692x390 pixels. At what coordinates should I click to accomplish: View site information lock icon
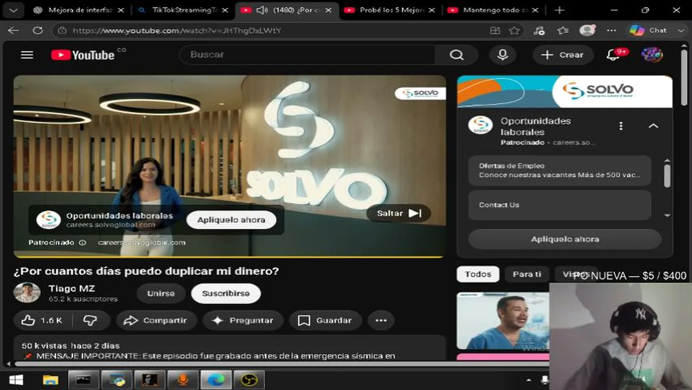pos(62,30)
